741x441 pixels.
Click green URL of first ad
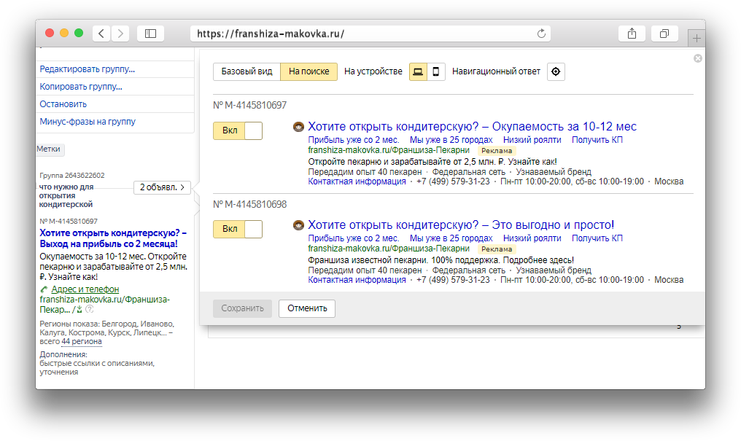pos(389,150)
